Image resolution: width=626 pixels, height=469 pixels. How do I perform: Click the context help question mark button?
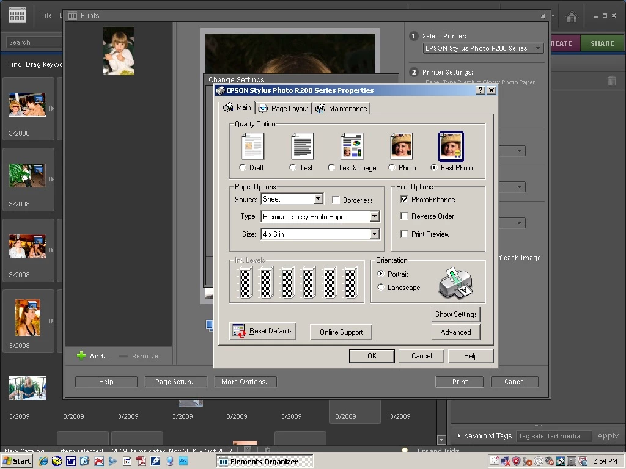pyautogui.click(x=481, y=90)
